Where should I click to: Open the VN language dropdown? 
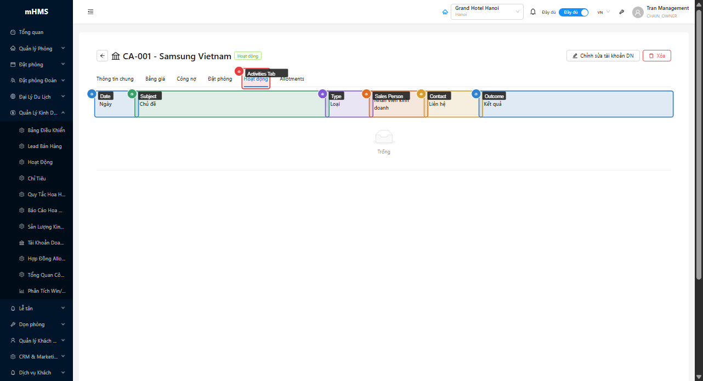click(603, 12)
